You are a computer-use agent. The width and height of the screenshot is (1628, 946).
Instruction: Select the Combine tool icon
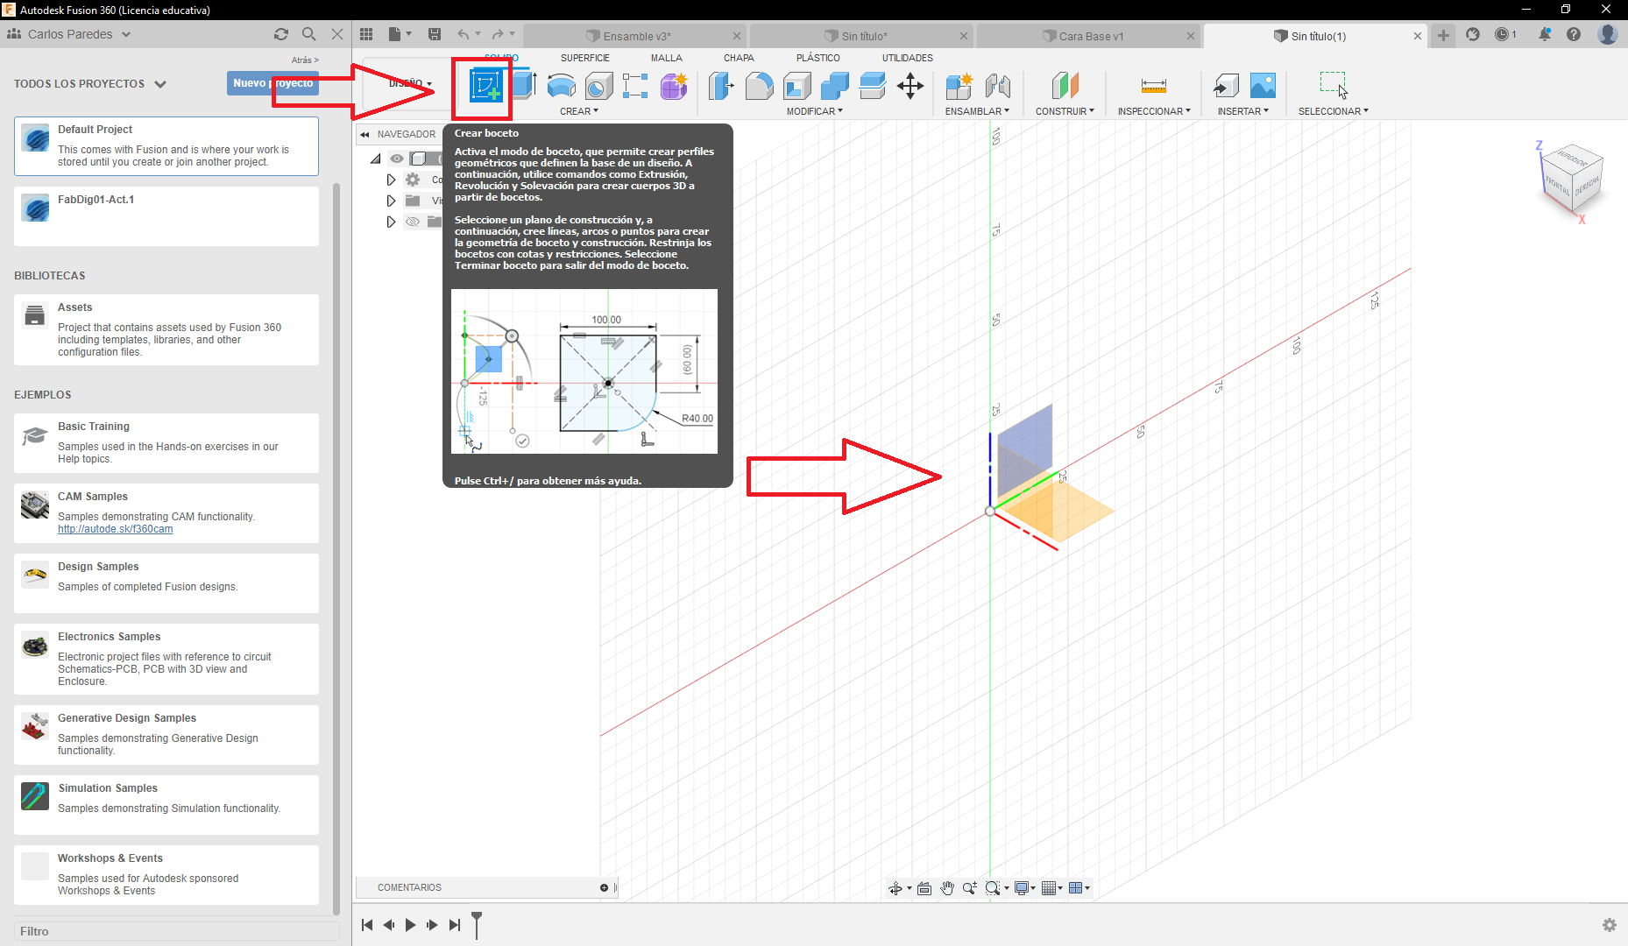(835, 86)
